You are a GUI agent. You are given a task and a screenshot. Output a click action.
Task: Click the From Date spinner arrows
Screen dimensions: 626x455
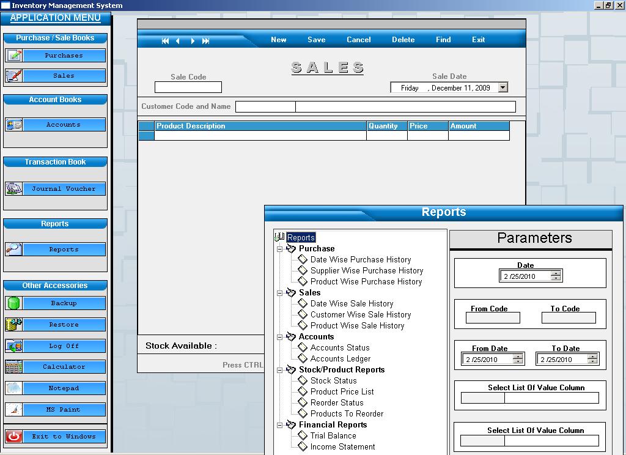[518, 360]
